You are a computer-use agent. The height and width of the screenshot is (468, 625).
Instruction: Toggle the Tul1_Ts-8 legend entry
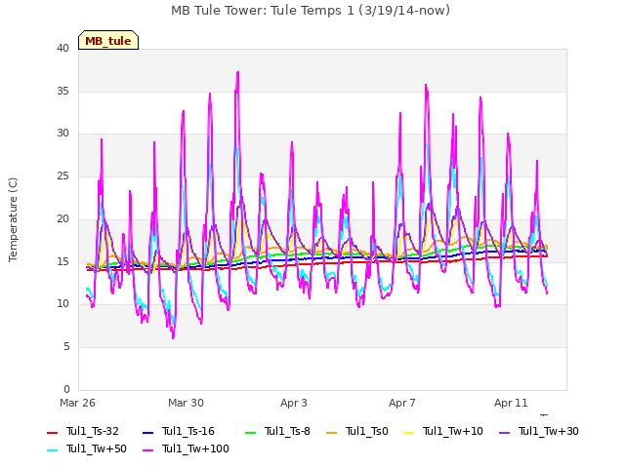(277, 431)
